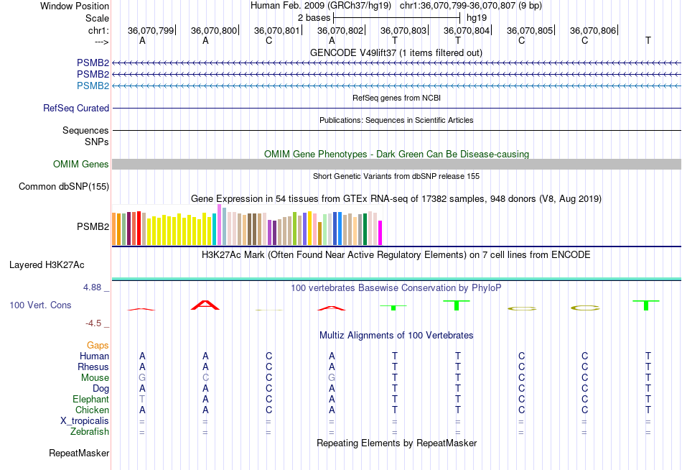Image resolution: width=682 pixels, height=470 pixels.
Task: Select the Rhesus alignment row label
Action: pos(93,367)
